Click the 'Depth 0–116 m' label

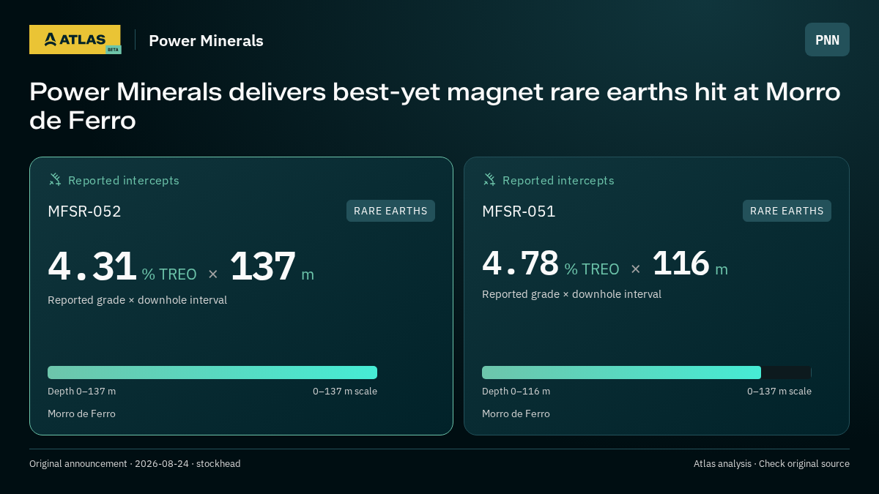tap(516, 392)
